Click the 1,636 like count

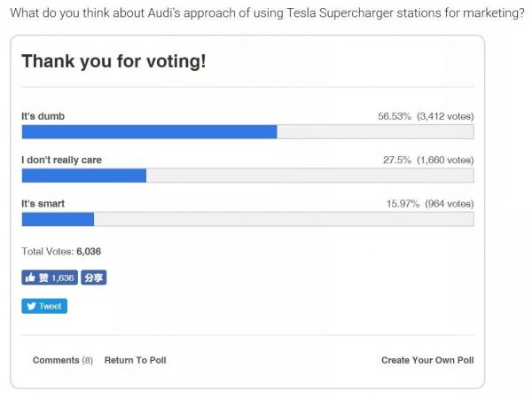coord(63,278)
